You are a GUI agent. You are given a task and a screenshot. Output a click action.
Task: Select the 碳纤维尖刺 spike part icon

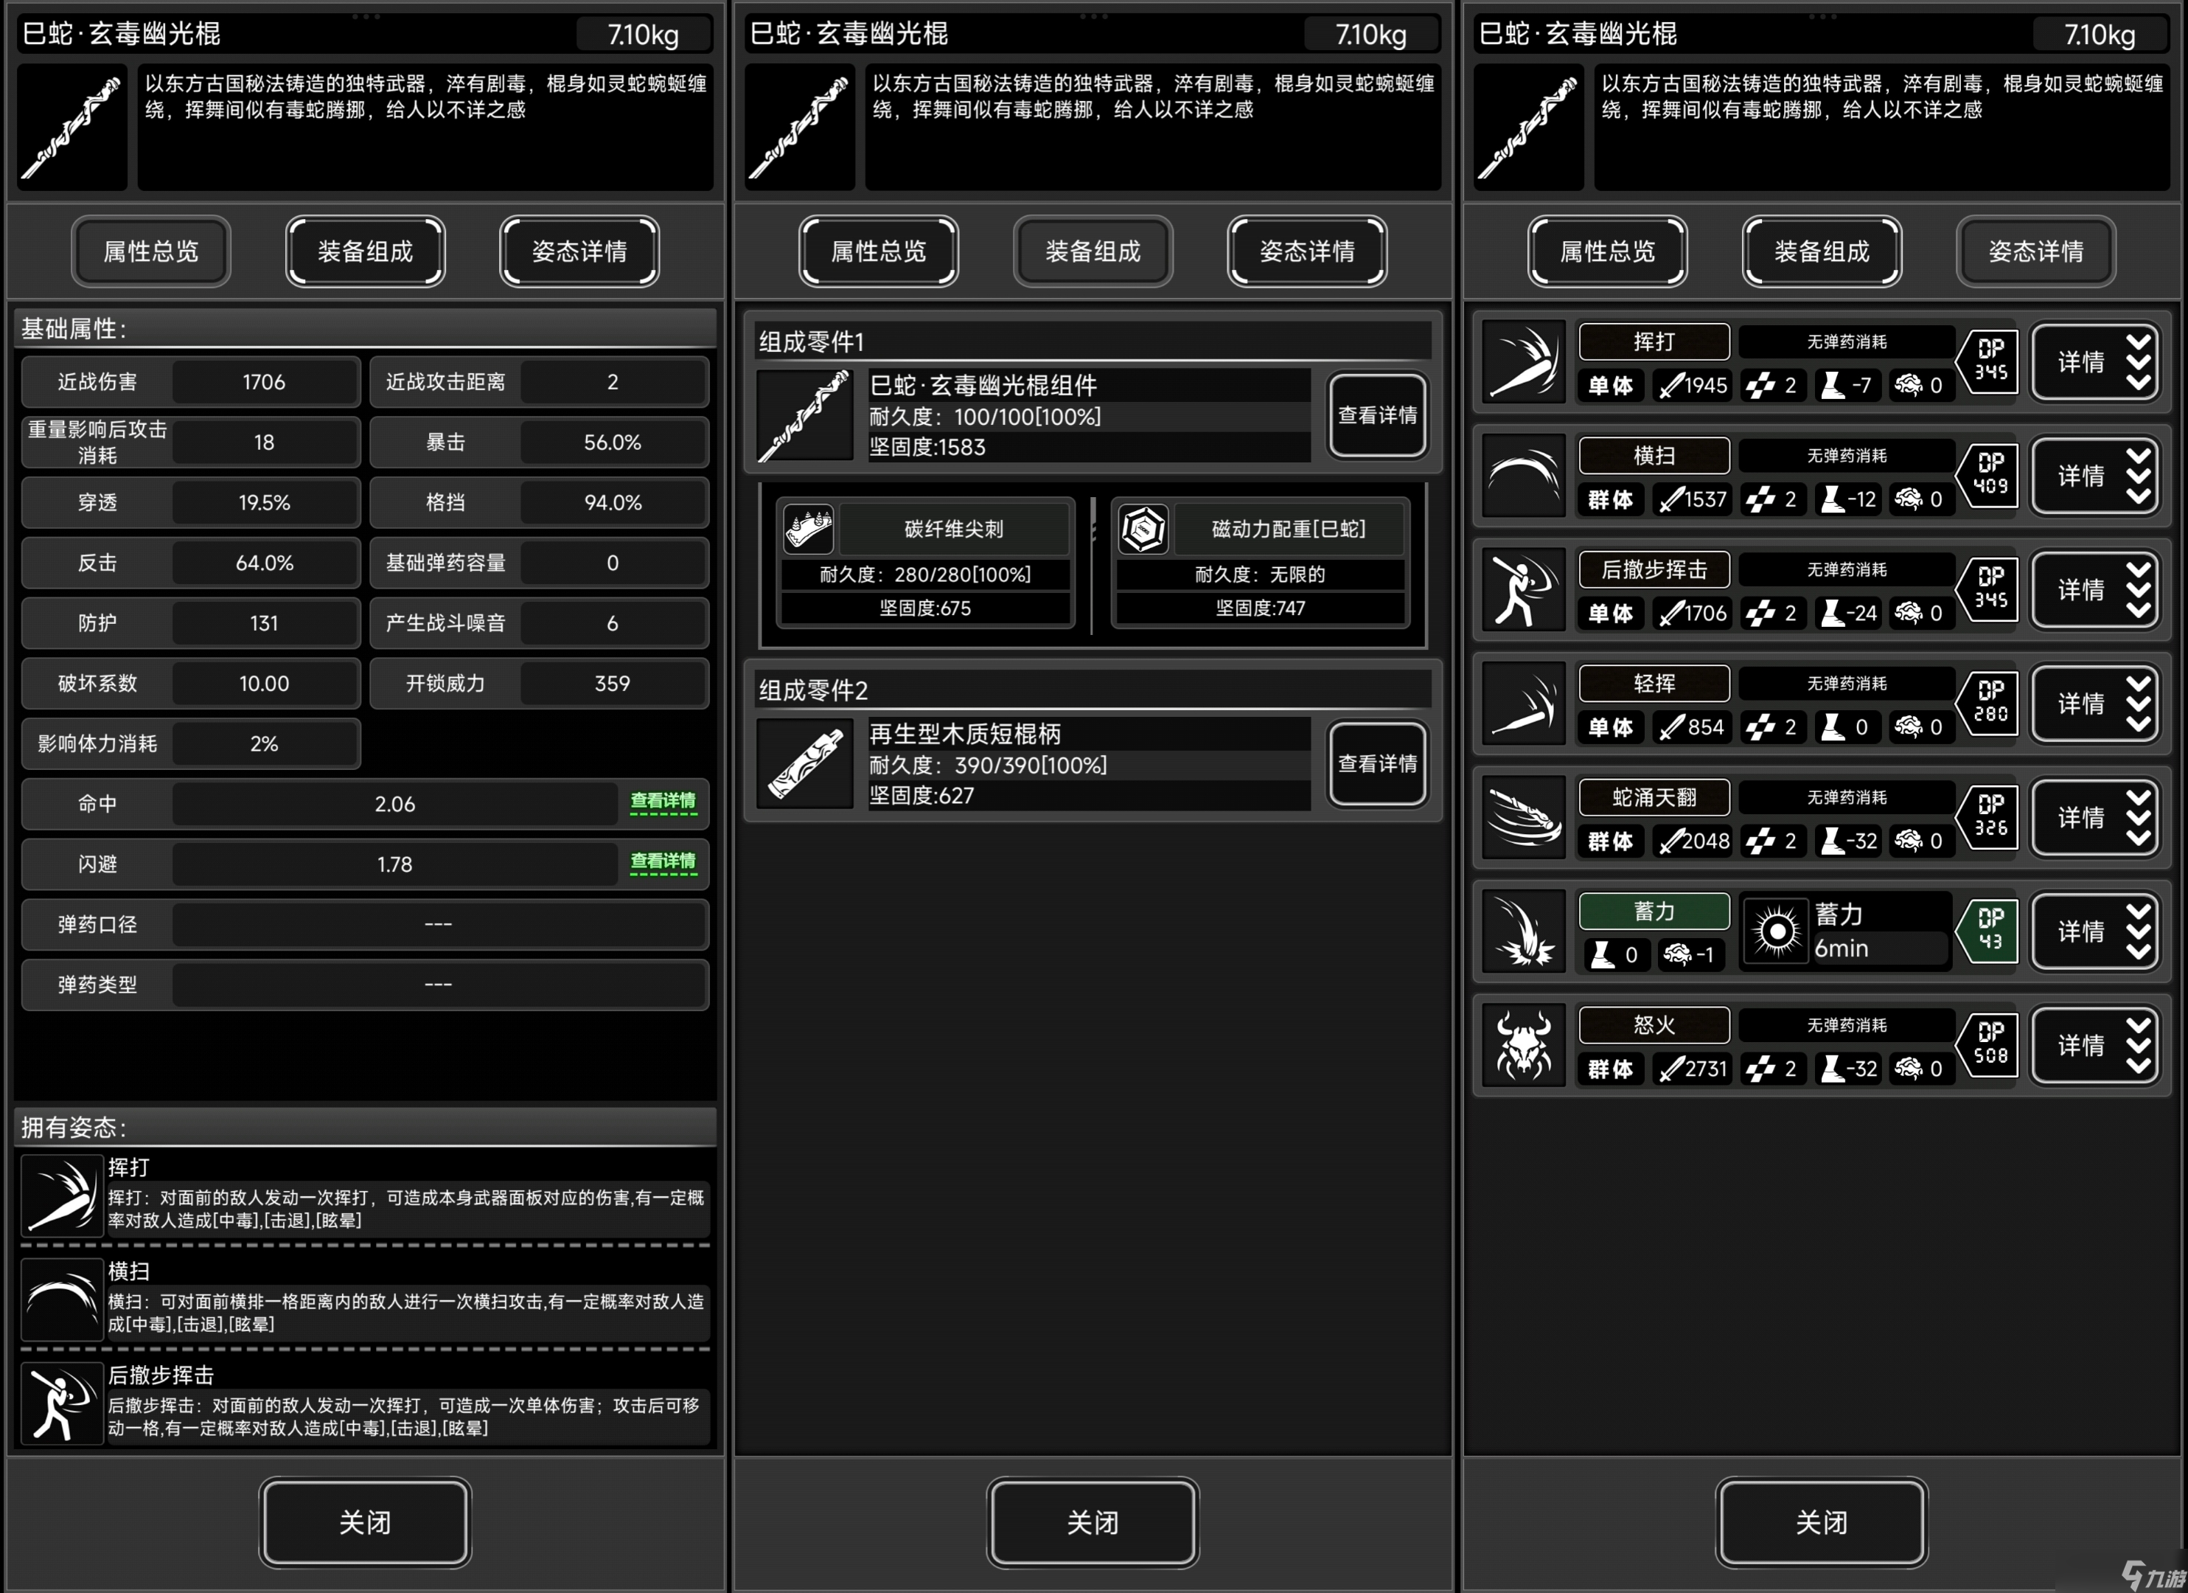[x=809, y=529]
